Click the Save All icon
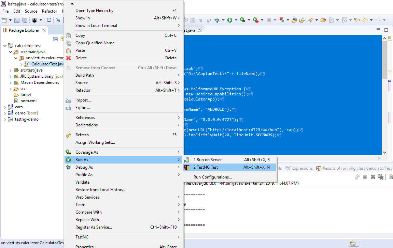The width and height of the screenshot is (393, 248). (25, 20)
